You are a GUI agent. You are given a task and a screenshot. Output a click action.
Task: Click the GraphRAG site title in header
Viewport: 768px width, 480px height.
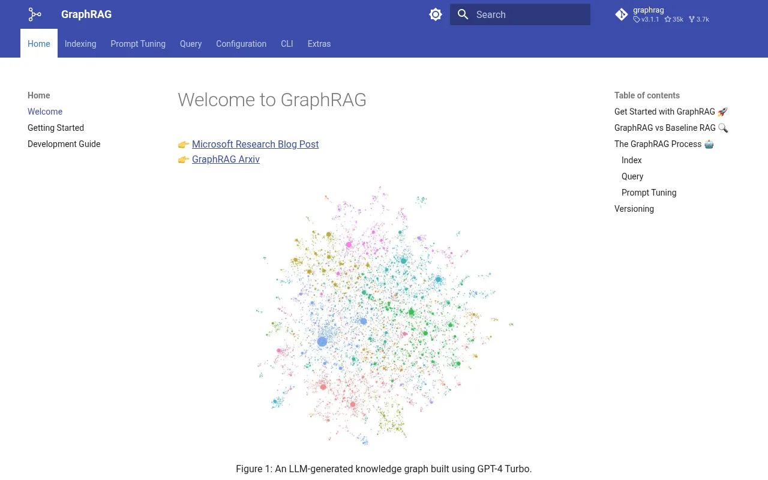point(86,14)
